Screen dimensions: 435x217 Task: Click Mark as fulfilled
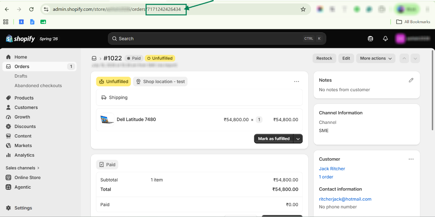pos(274,139)
